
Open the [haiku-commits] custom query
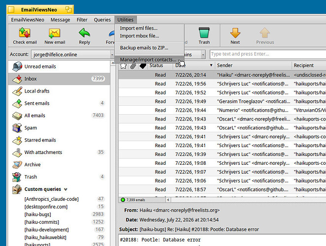point(41,222)
